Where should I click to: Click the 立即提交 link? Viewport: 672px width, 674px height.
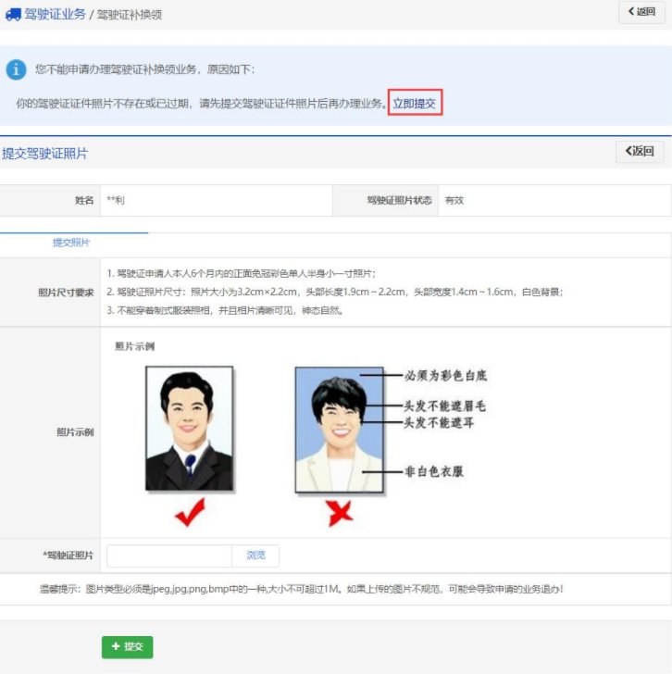[415, 104]
